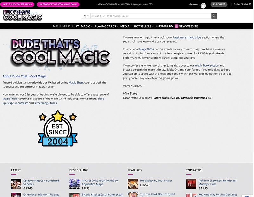Open the Magic Shop text link
254x197 pixels.
(76, 82)
